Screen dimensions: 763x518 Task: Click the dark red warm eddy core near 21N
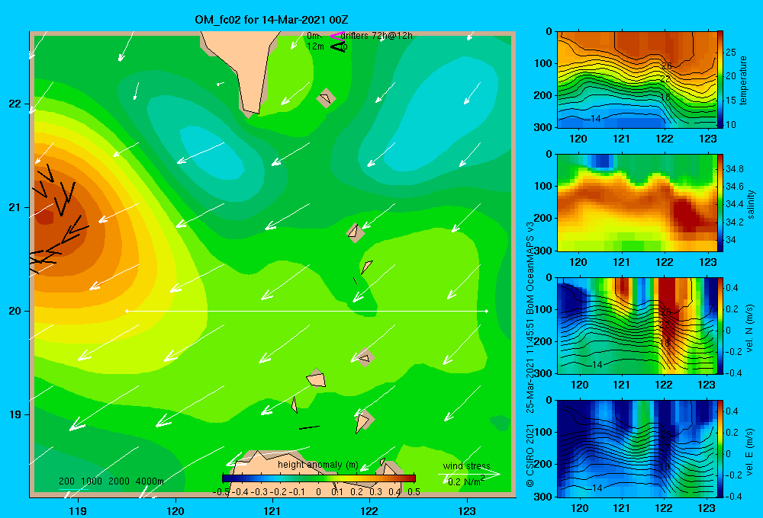[45, 217]
